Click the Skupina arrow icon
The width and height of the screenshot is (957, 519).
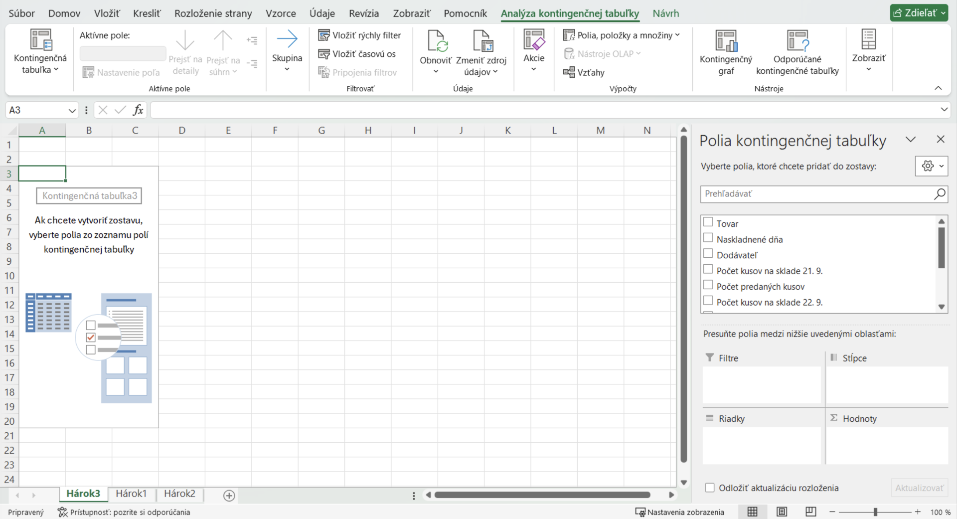(x=287, y=39)
